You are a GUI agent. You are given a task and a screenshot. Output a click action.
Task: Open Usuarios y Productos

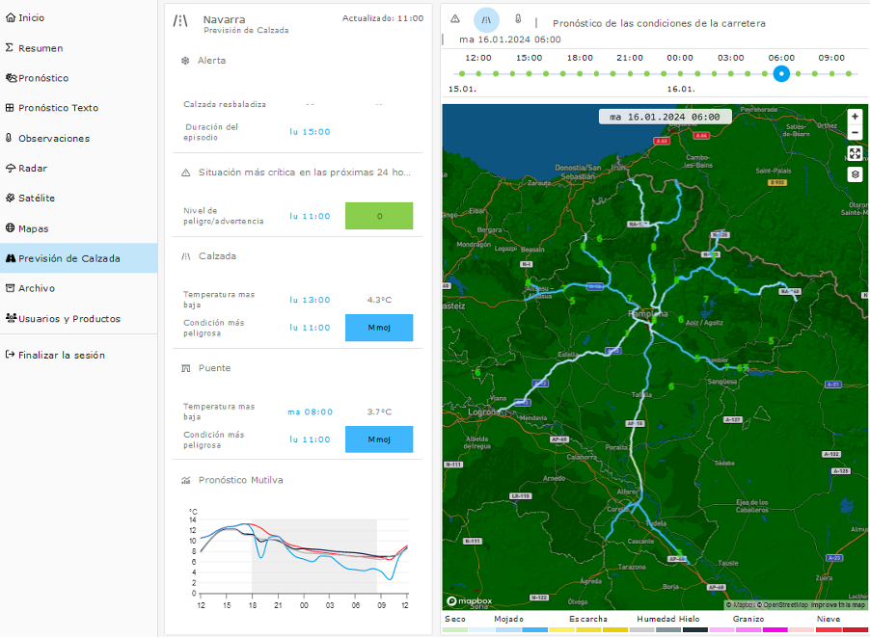click(68, 318)
